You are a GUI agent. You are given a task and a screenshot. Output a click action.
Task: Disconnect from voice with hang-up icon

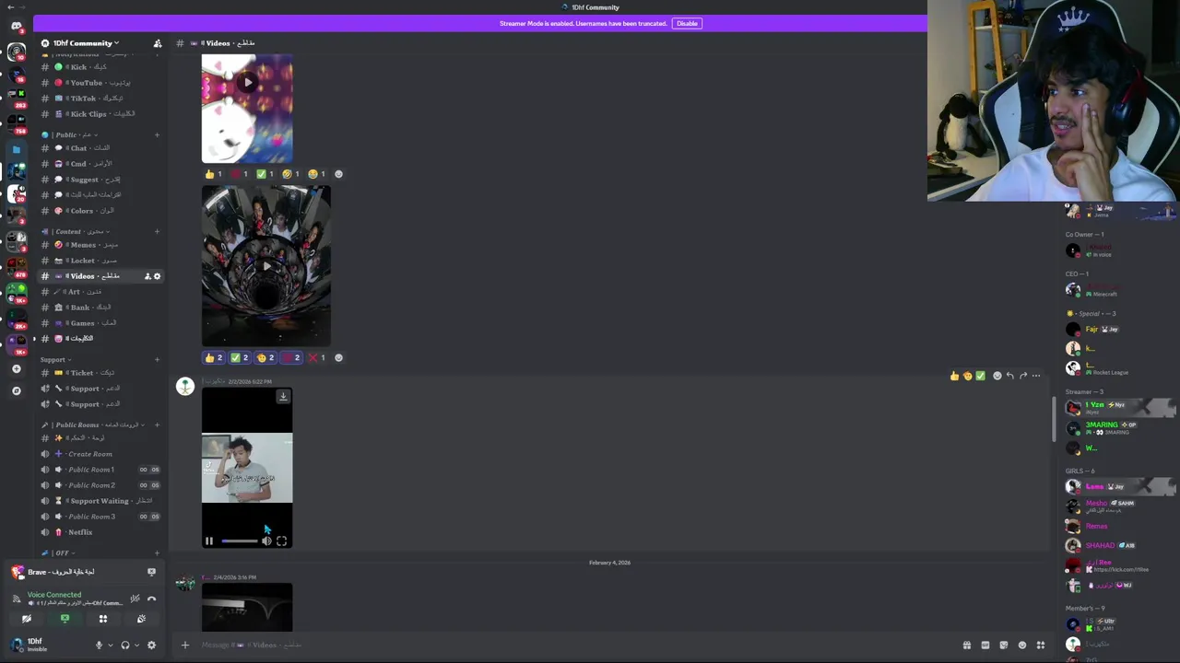tap(151, 599)
